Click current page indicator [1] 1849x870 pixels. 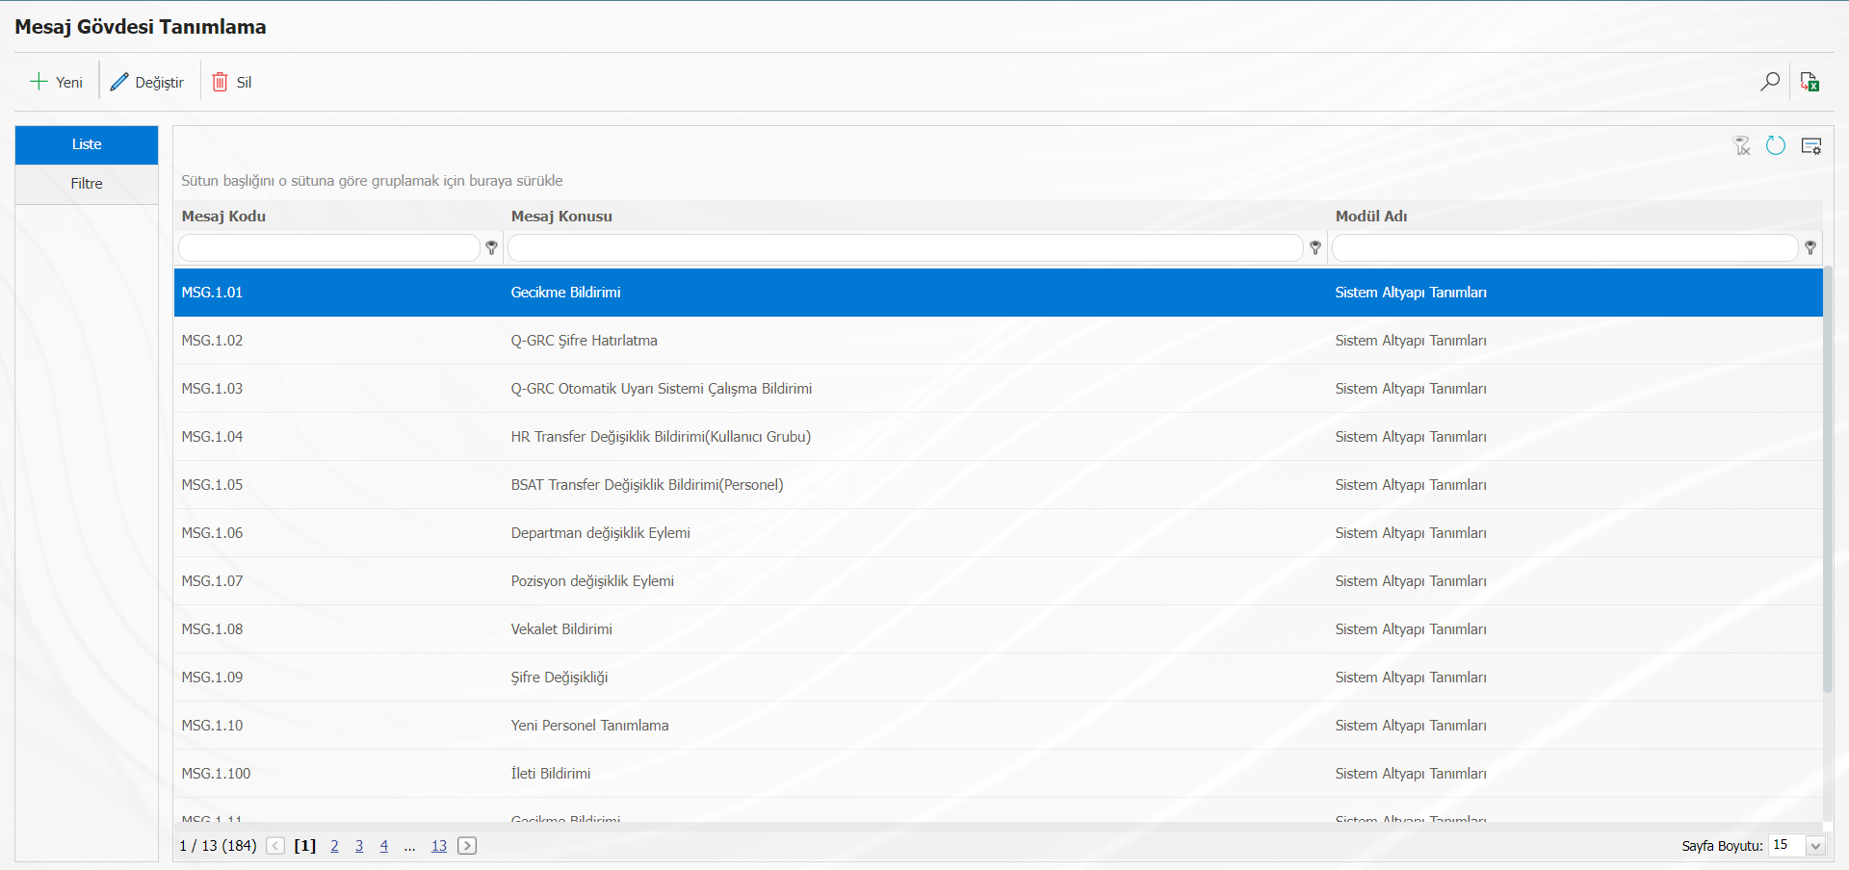pyautogui.click(x=305, y=846)
